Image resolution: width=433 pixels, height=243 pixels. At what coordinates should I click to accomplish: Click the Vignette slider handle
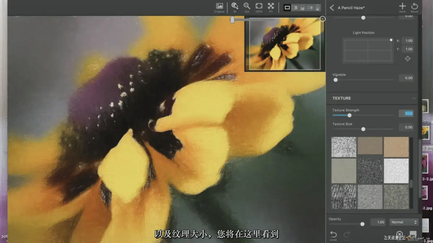point(336,80)
